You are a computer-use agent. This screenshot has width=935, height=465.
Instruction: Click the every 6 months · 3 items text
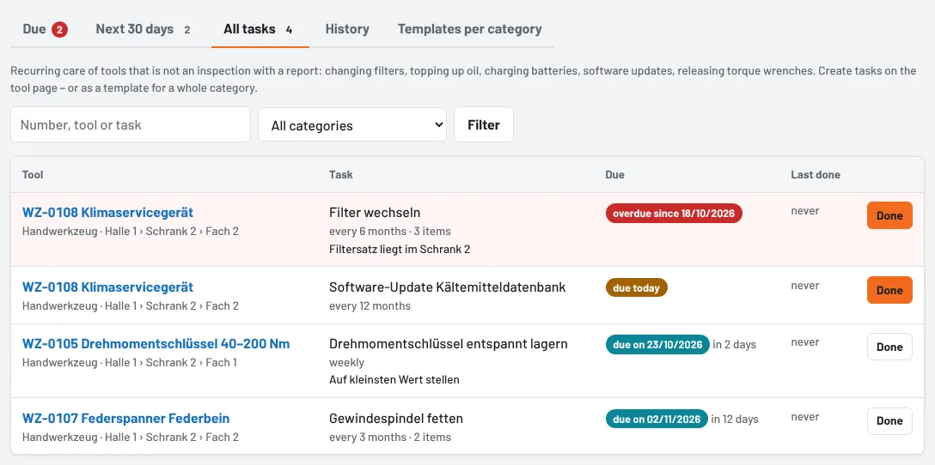tap(390, 231)
